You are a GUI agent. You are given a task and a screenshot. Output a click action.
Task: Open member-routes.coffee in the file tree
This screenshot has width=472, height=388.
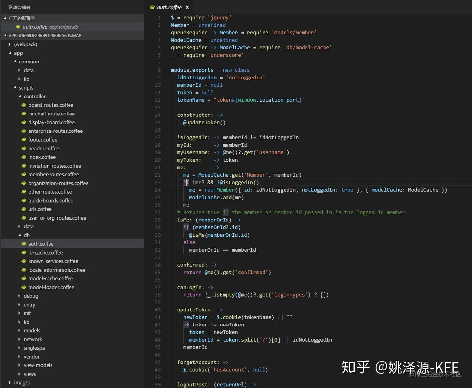click(x=53, y=174)
